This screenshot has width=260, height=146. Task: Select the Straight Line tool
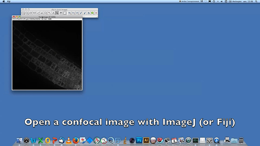click(x=38, y=13)
